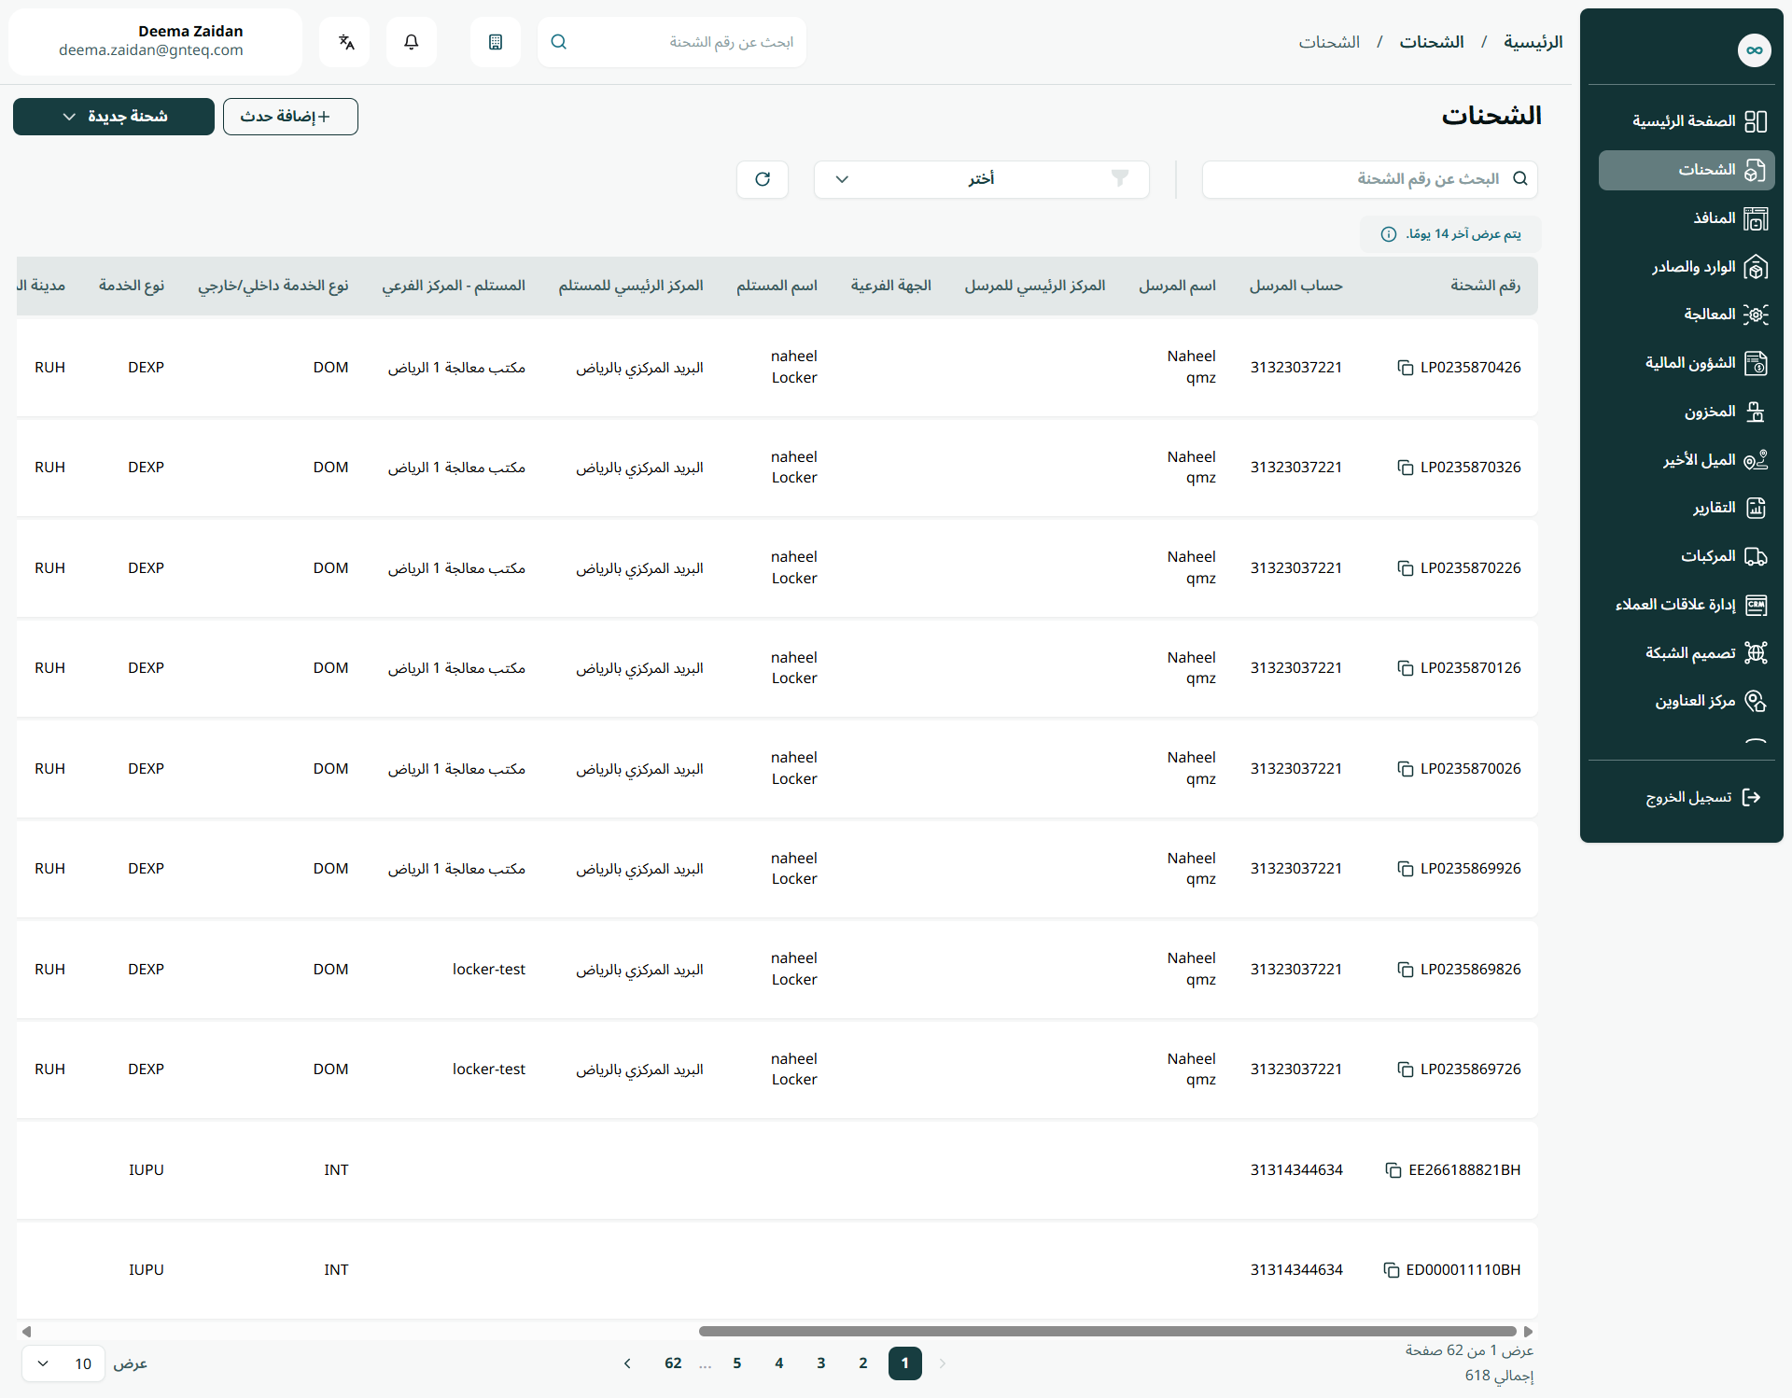The width and height of the screenshot is (1792, 1398).
Task: Copy shipment number LP0235870226
Action: tap(1405, 568)
